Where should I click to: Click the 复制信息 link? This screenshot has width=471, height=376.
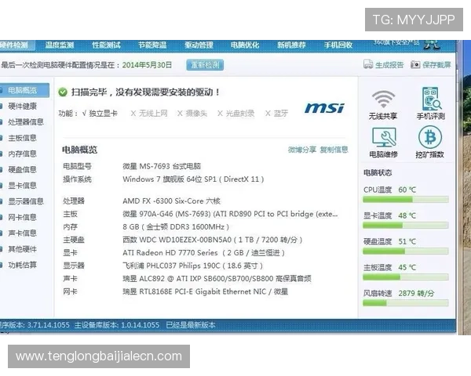coord(334,150)
